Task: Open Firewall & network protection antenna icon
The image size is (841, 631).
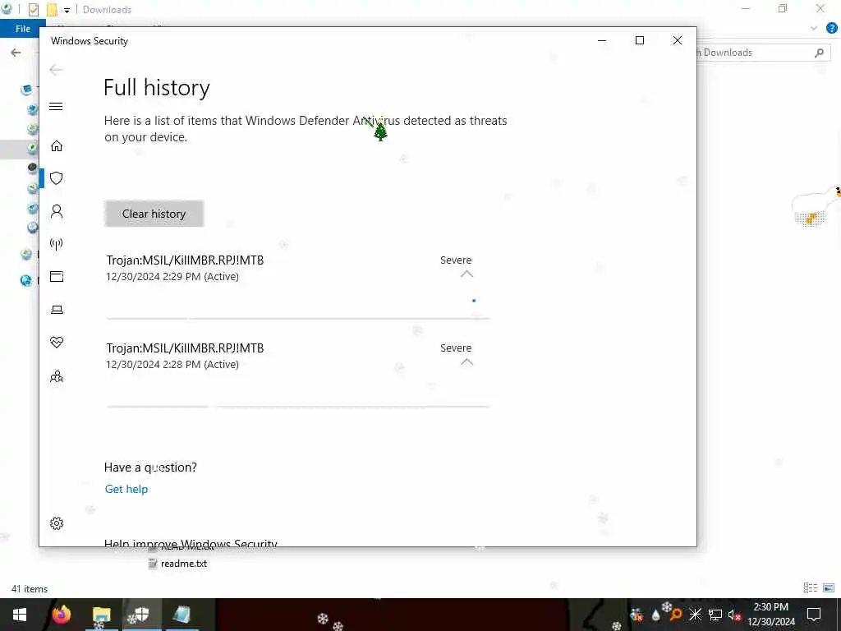Action: click(x=57, y=244)
